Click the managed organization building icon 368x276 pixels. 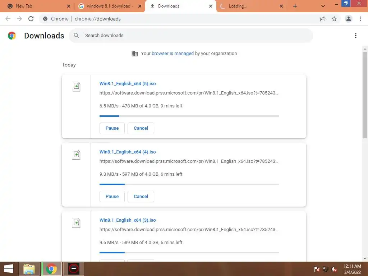(135, 54)
